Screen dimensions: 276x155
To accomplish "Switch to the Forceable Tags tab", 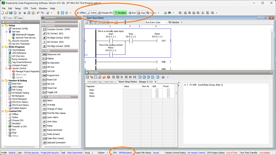I will pos(95,82).
